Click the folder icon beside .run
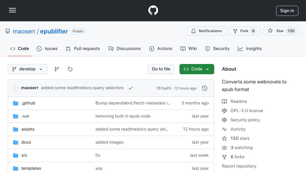Viewport: 306px width, 172px height. tap(16, 116)
